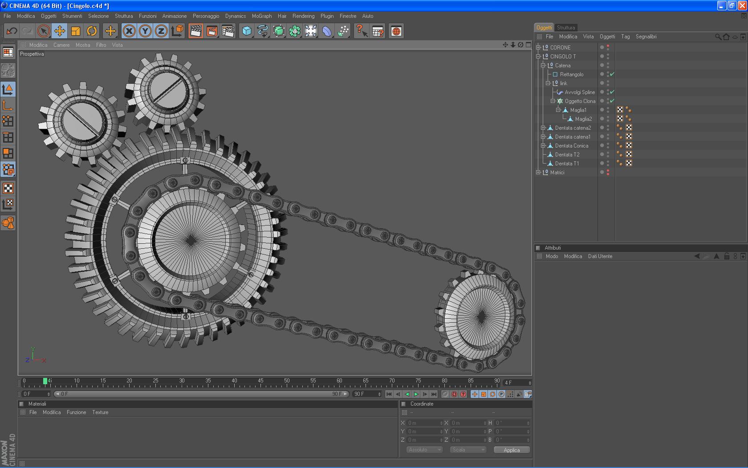
Task: Collapse the Catena tree node
Action: (543, 66)
